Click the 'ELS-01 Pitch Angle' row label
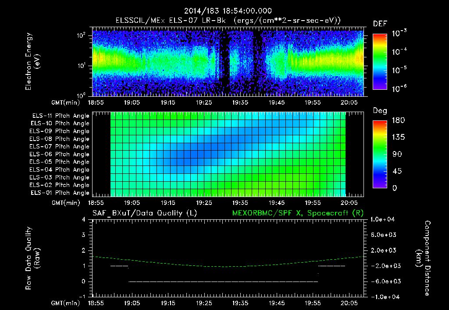 [60, 193]
